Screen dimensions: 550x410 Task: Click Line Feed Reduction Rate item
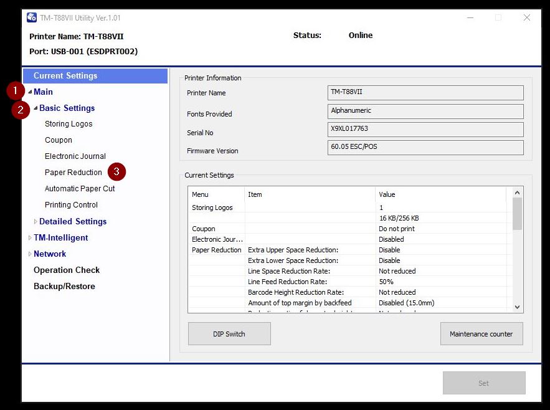click(287, 282)
